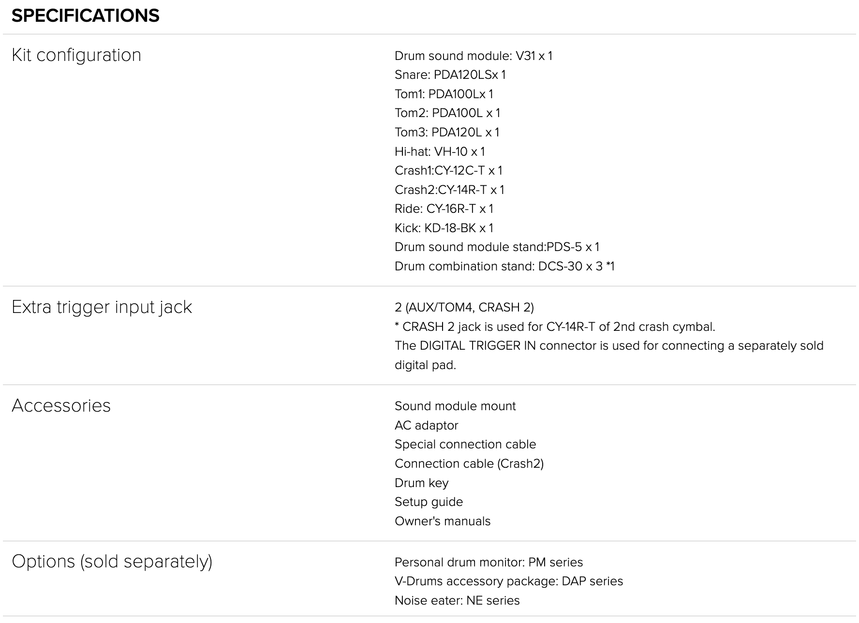This screenshot has height=623, width=859.
Task: Select the 2 (AUX/TOM4, CRASH 2) text
Action: click(x=464, y=308)
